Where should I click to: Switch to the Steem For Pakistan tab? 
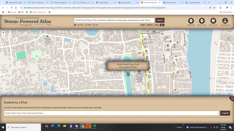tap(38, 3)
